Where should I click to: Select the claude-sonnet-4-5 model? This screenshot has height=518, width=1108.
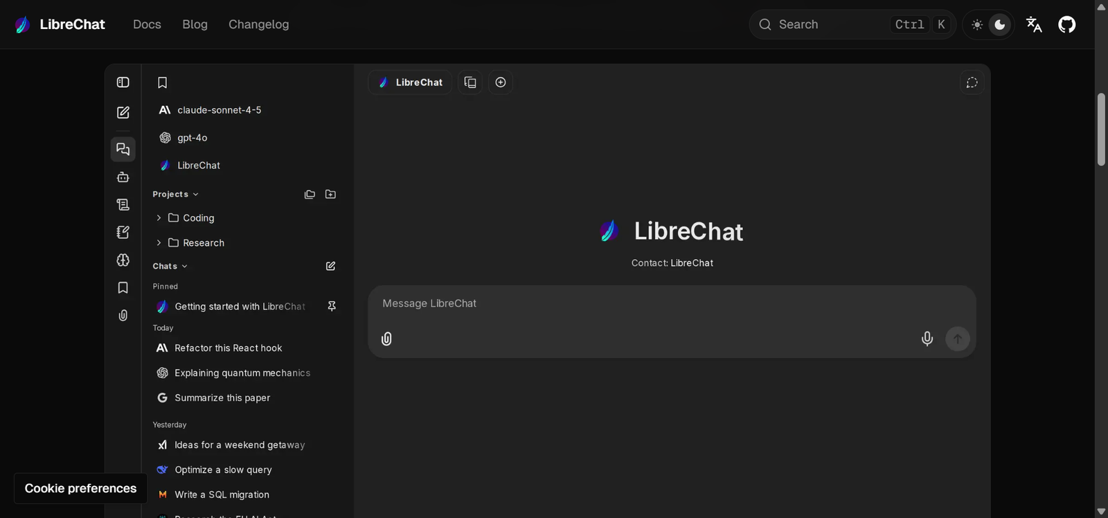coord(247,110)
